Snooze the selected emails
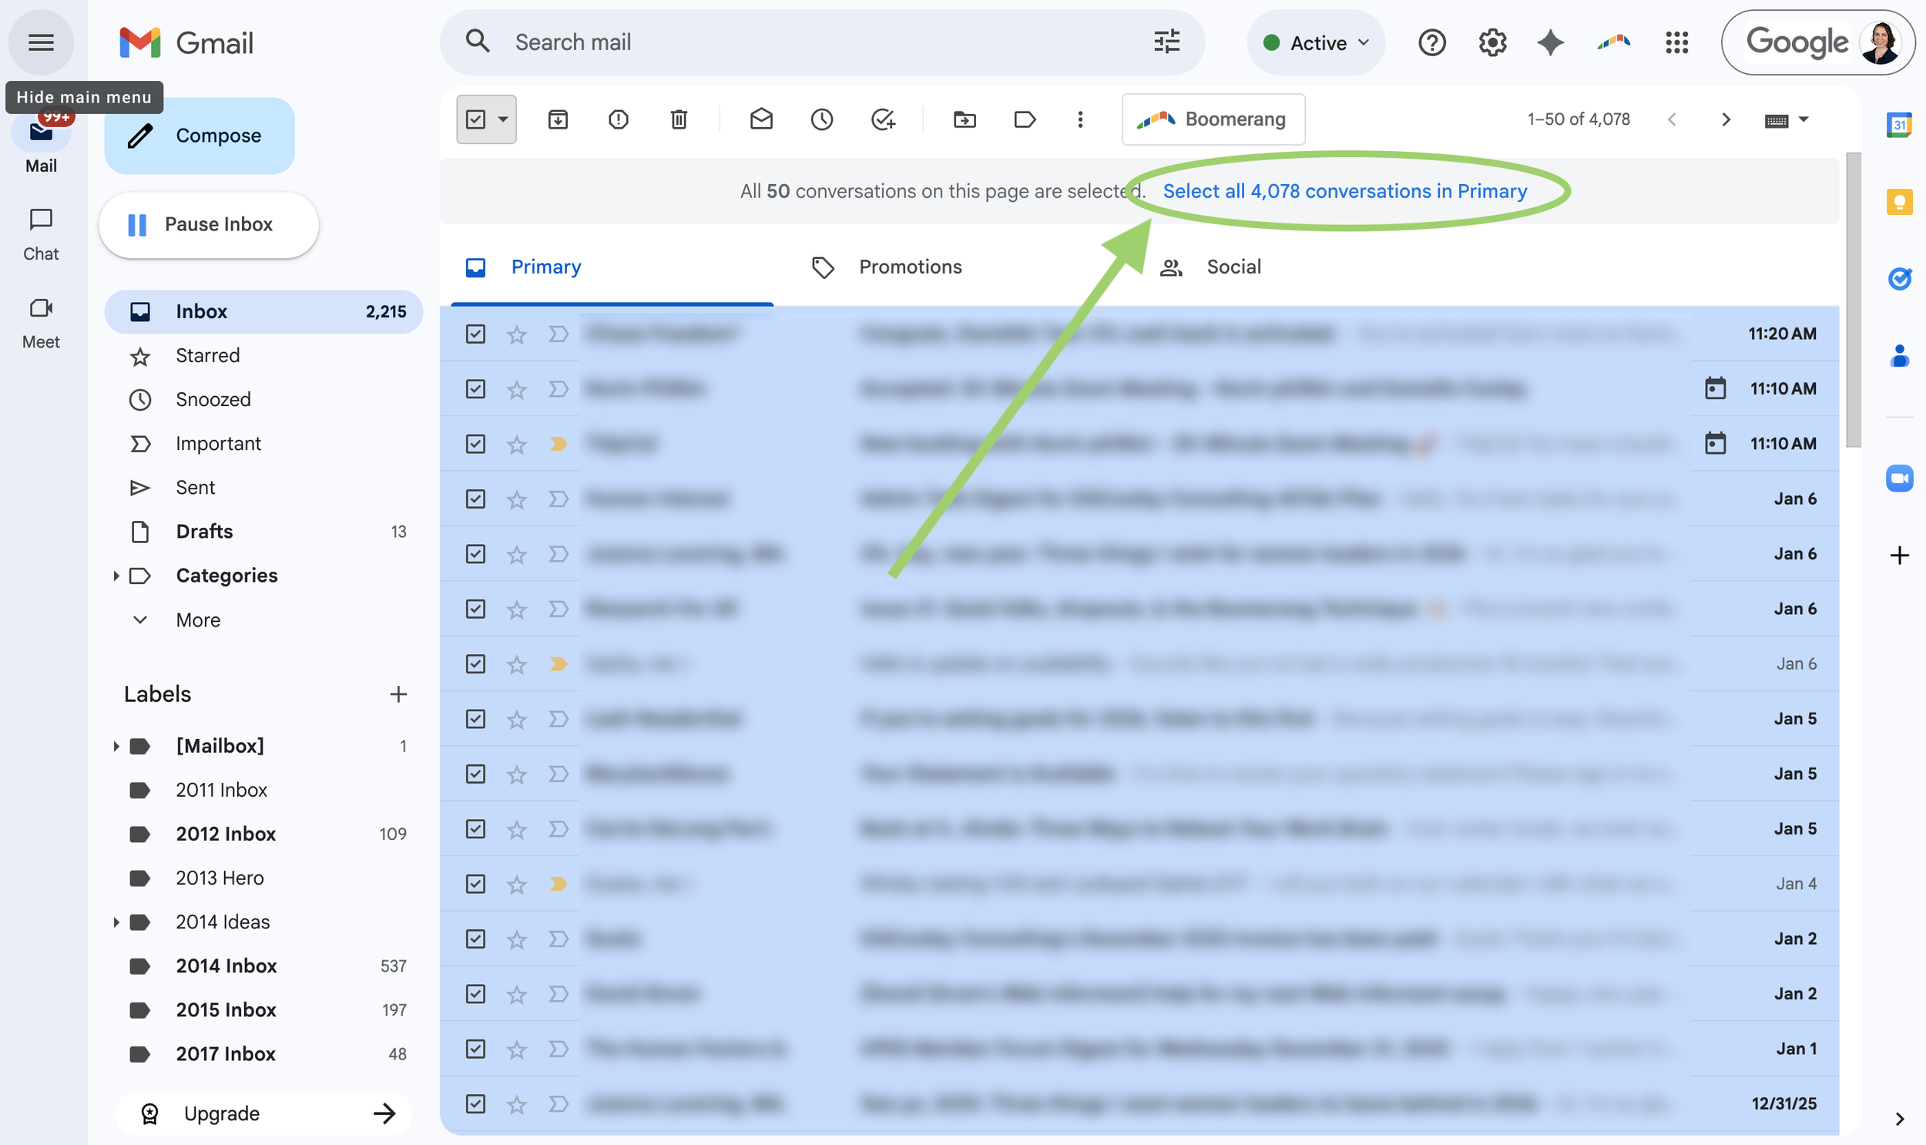Viewport: 1926px width, 1145px height. pyautogui.click(x=821, y=119)
